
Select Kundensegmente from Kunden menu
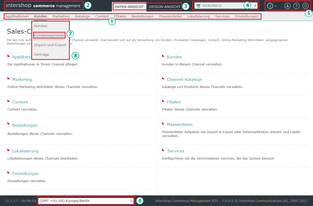pos(49,35)
